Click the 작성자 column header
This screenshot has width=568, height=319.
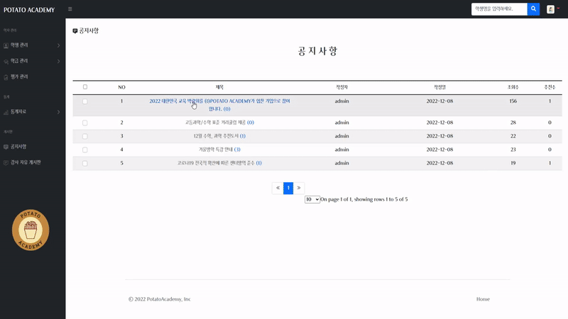[342, 87]
